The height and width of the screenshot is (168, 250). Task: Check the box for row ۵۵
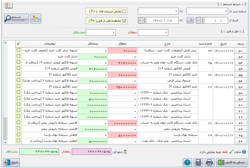[18, 74]
